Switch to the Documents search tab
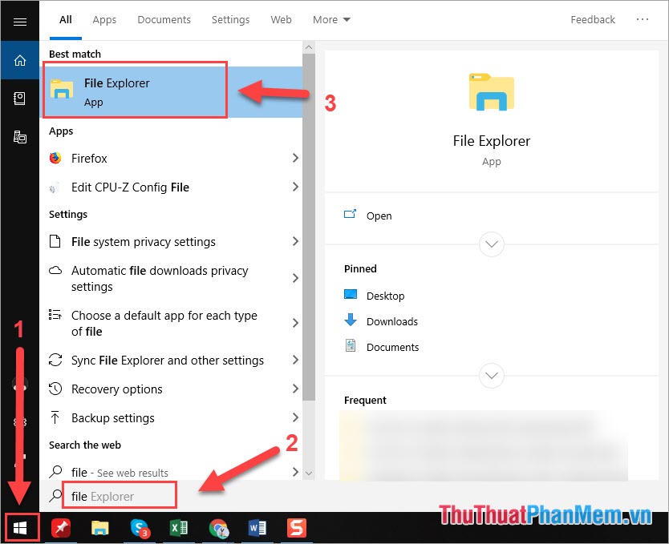The image size is (669, 544). pos(164,19)
